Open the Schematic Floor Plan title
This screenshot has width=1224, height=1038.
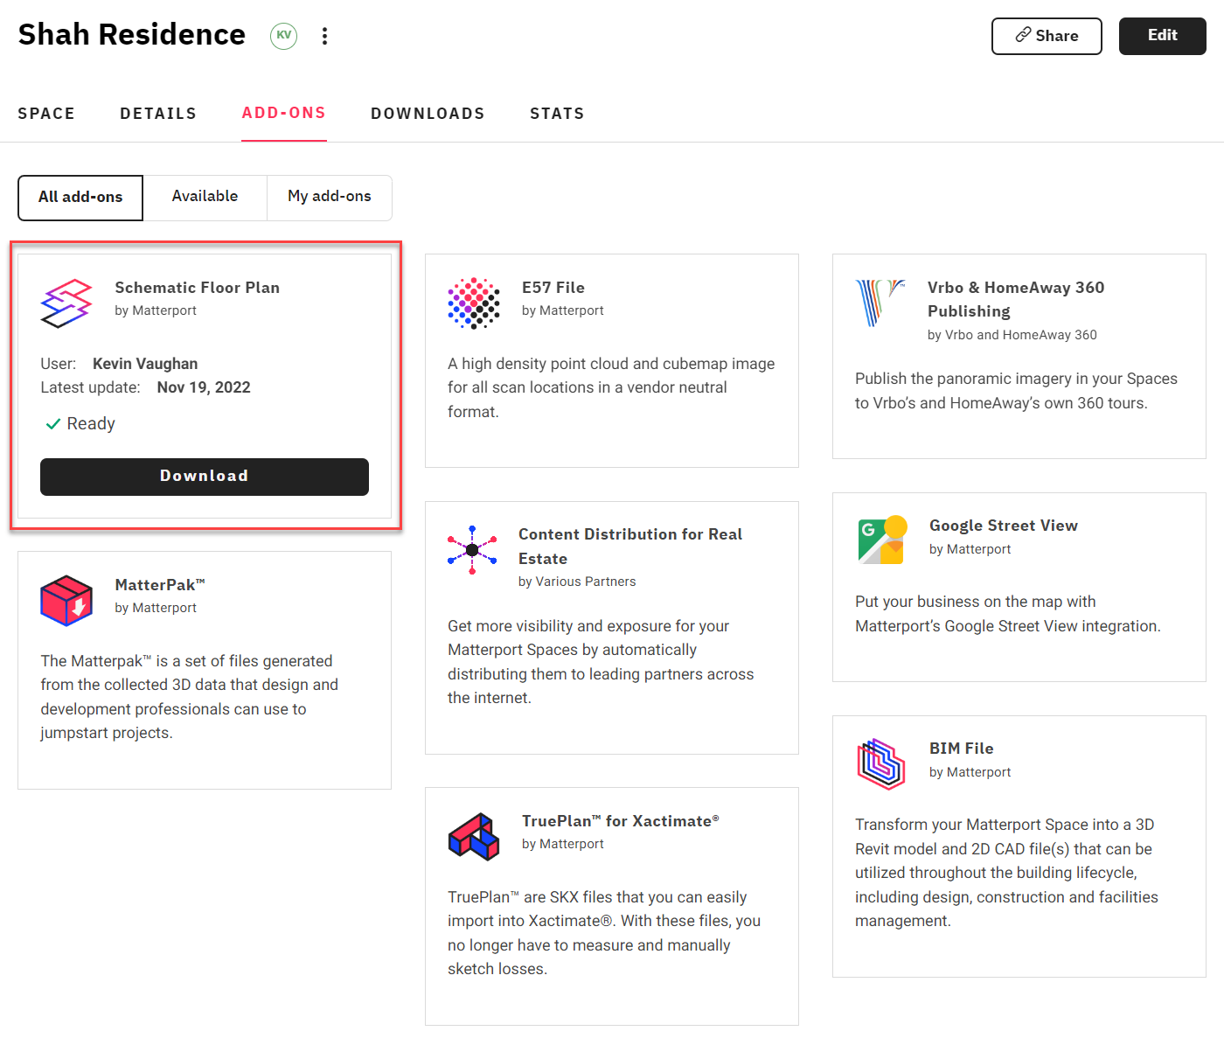click(198, 288)
